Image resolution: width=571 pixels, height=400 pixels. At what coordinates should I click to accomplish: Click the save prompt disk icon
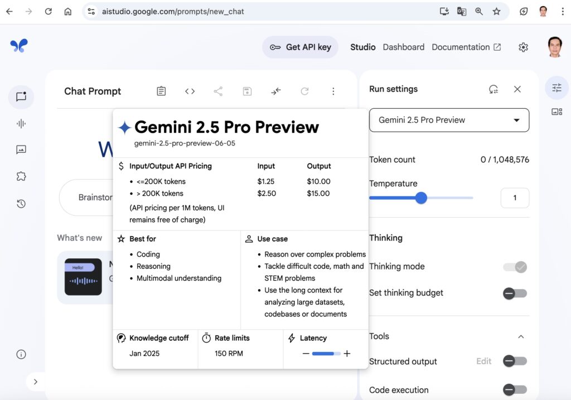pyautogui.click(x=247, y=91)
